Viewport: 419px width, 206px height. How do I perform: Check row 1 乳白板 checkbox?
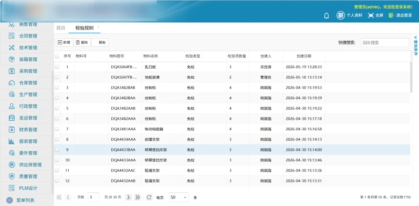tap(57, 67)
